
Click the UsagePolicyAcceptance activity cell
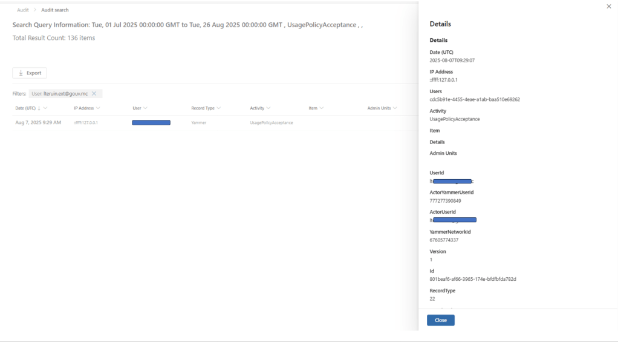(272, 123)
